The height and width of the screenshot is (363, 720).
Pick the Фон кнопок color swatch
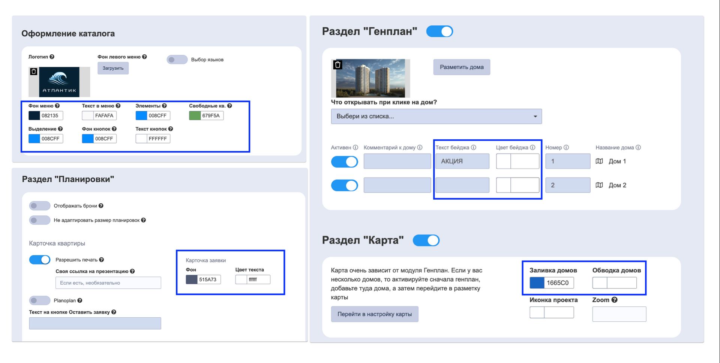[88, 139]
